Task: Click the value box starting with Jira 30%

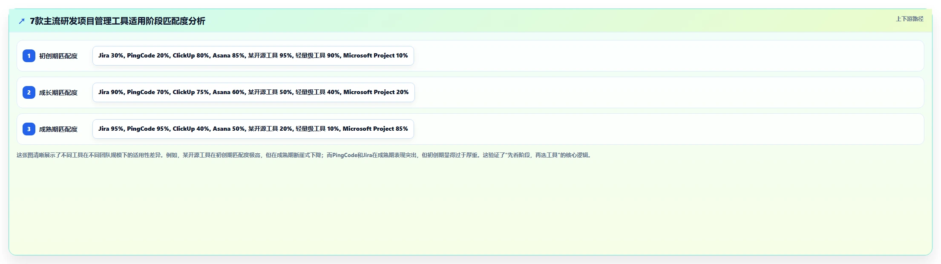Action: click(x=253, y=56)
